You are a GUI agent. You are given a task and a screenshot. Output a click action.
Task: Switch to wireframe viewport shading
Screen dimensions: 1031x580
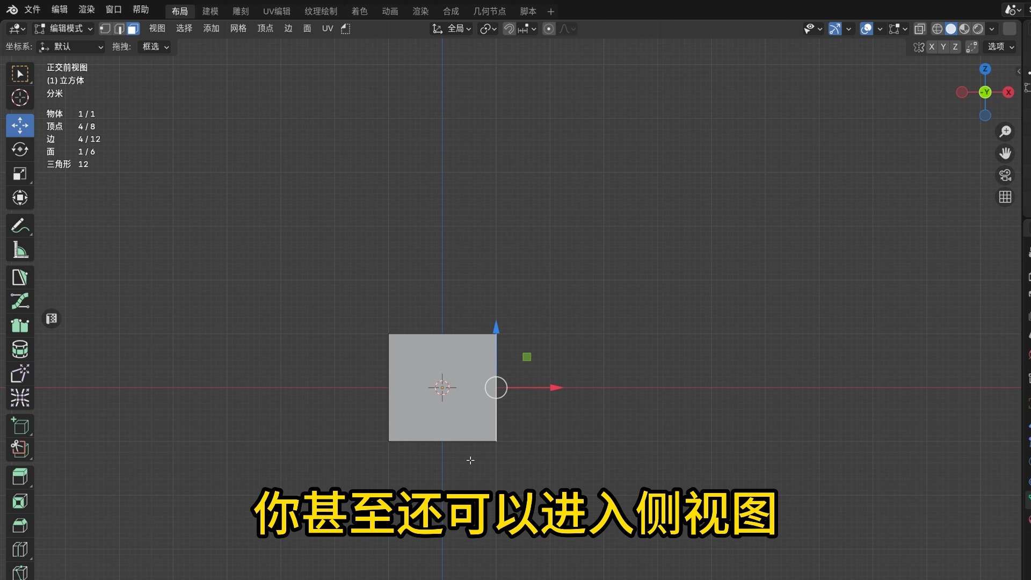pos(937,28)
